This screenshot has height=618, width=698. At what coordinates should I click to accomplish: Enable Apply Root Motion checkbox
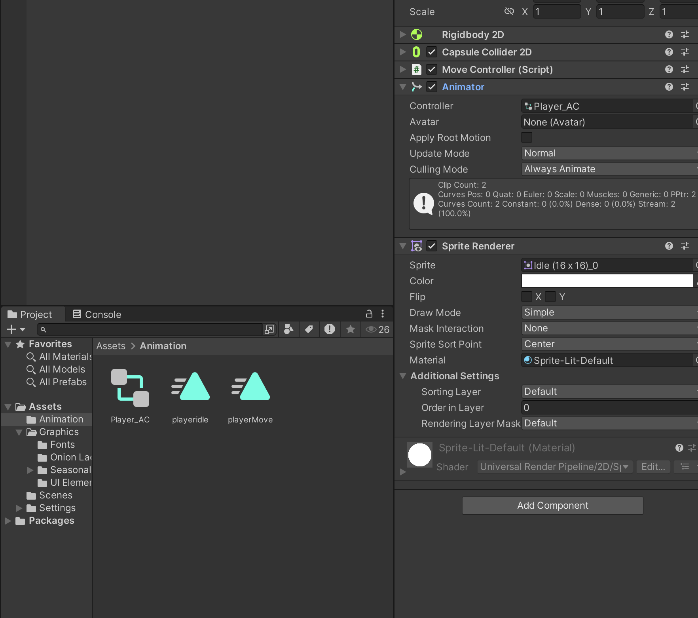(x=527, y=137)
